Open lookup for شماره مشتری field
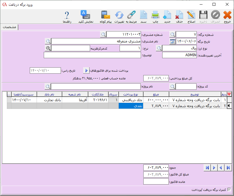 (x=103, y=34)
